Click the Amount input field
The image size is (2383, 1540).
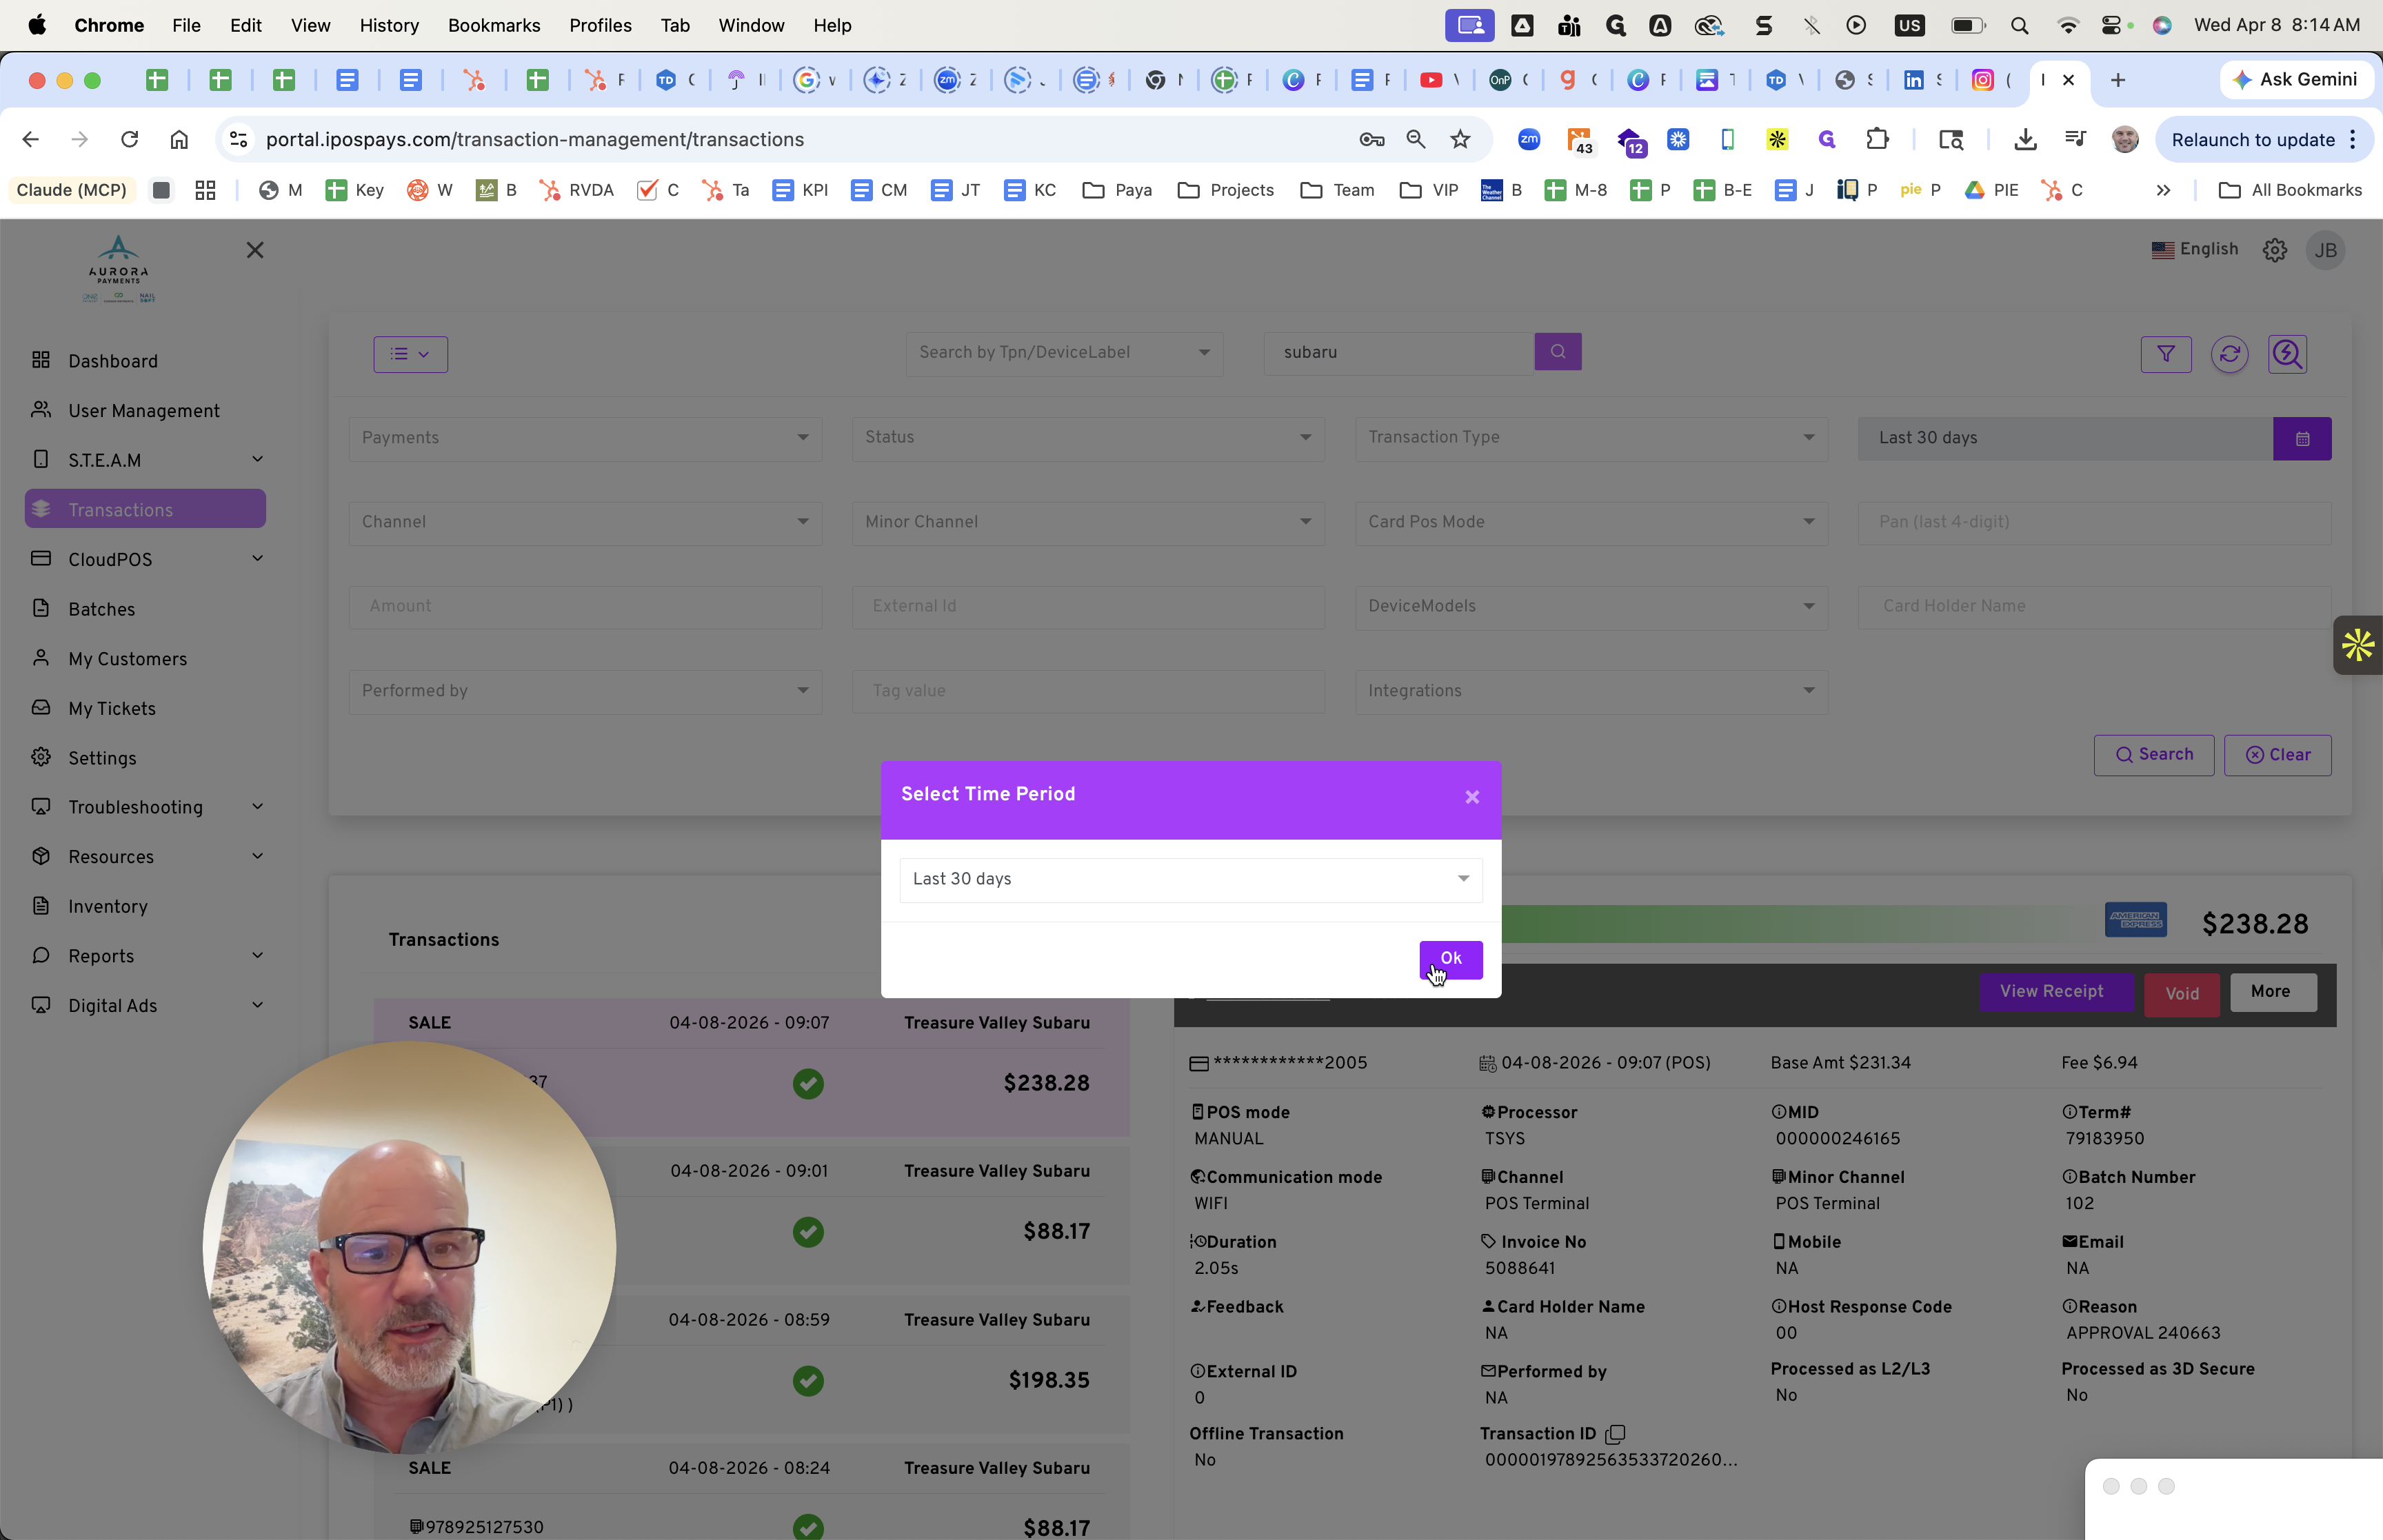click(x=585, y=606)
